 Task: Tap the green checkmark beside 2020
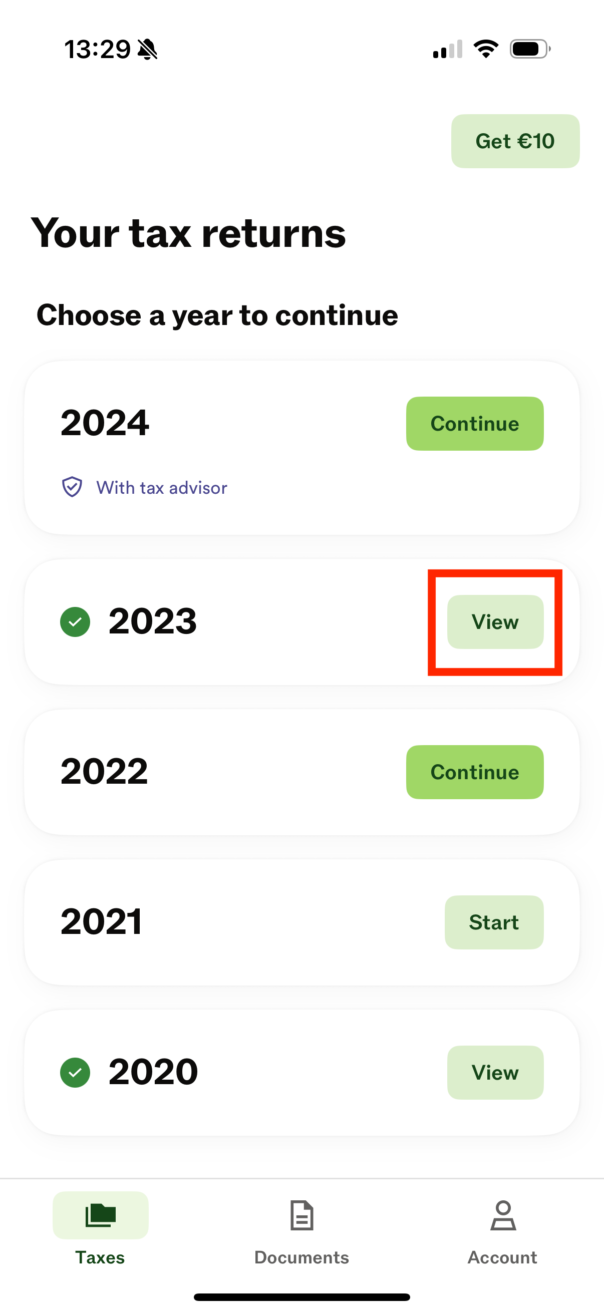[x=76, y=1073]
